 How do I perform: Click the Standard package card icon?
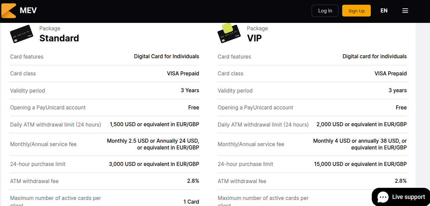(22, 34)
